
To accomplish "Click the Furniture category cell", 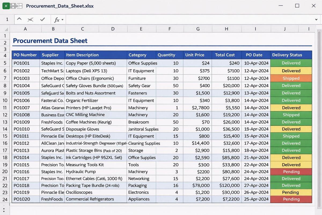I will (x=141, y=78).
